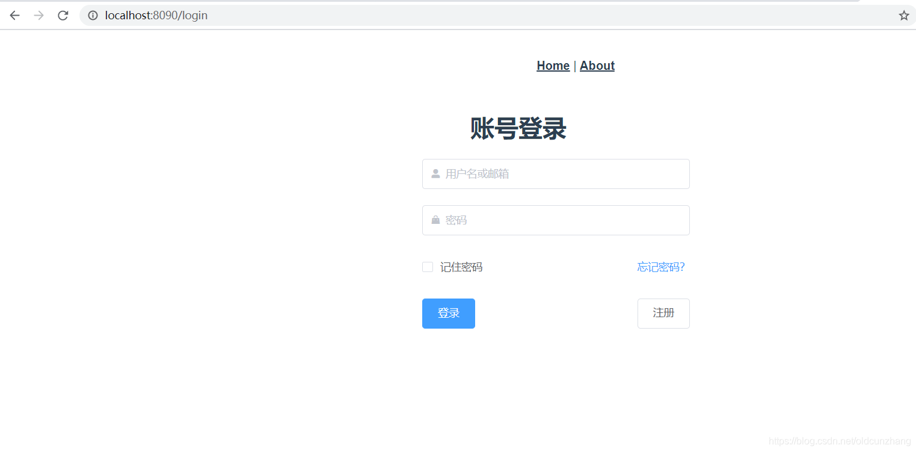Click the page reload icon
Viewport: 916px width, 452px height.
(x=63, y=15)
